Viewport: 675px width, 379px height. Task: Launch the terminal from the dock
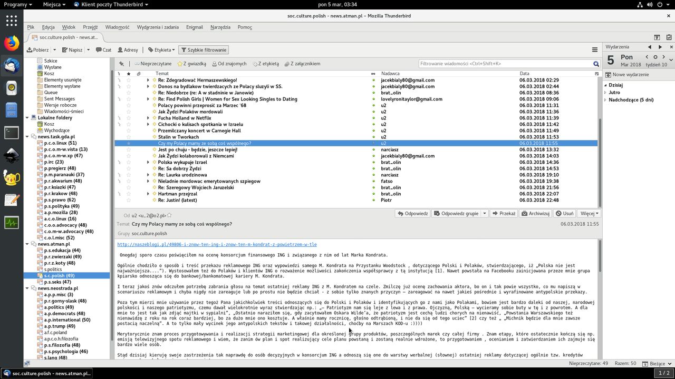pyautogui.click(x=12, y=132)
